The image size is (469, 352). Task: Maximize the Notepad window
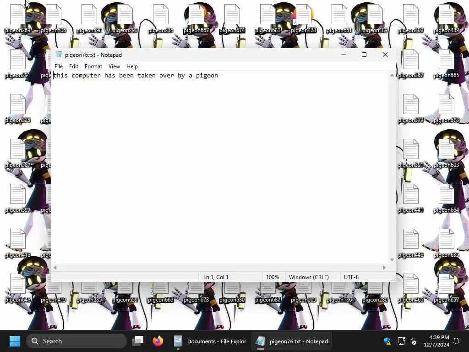[x=364, y=55]
